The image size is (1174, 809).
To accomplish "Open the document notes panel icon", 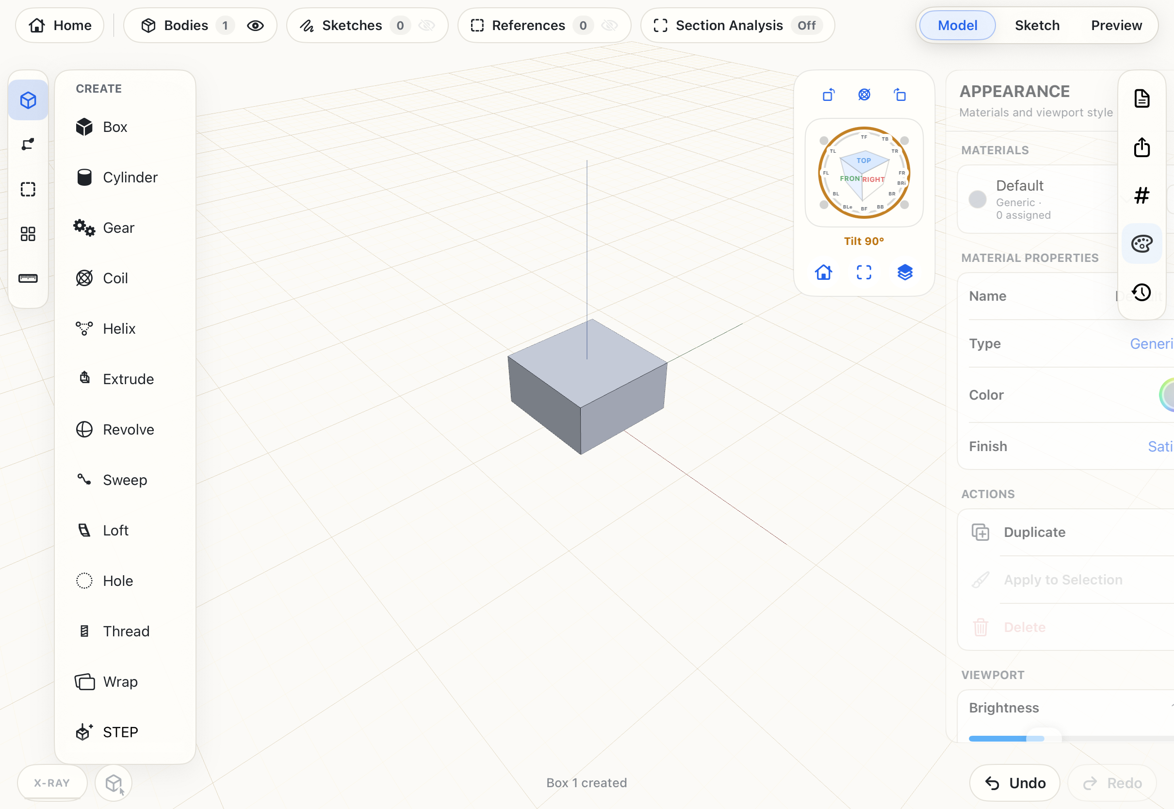I will (x=1141, y=98).
